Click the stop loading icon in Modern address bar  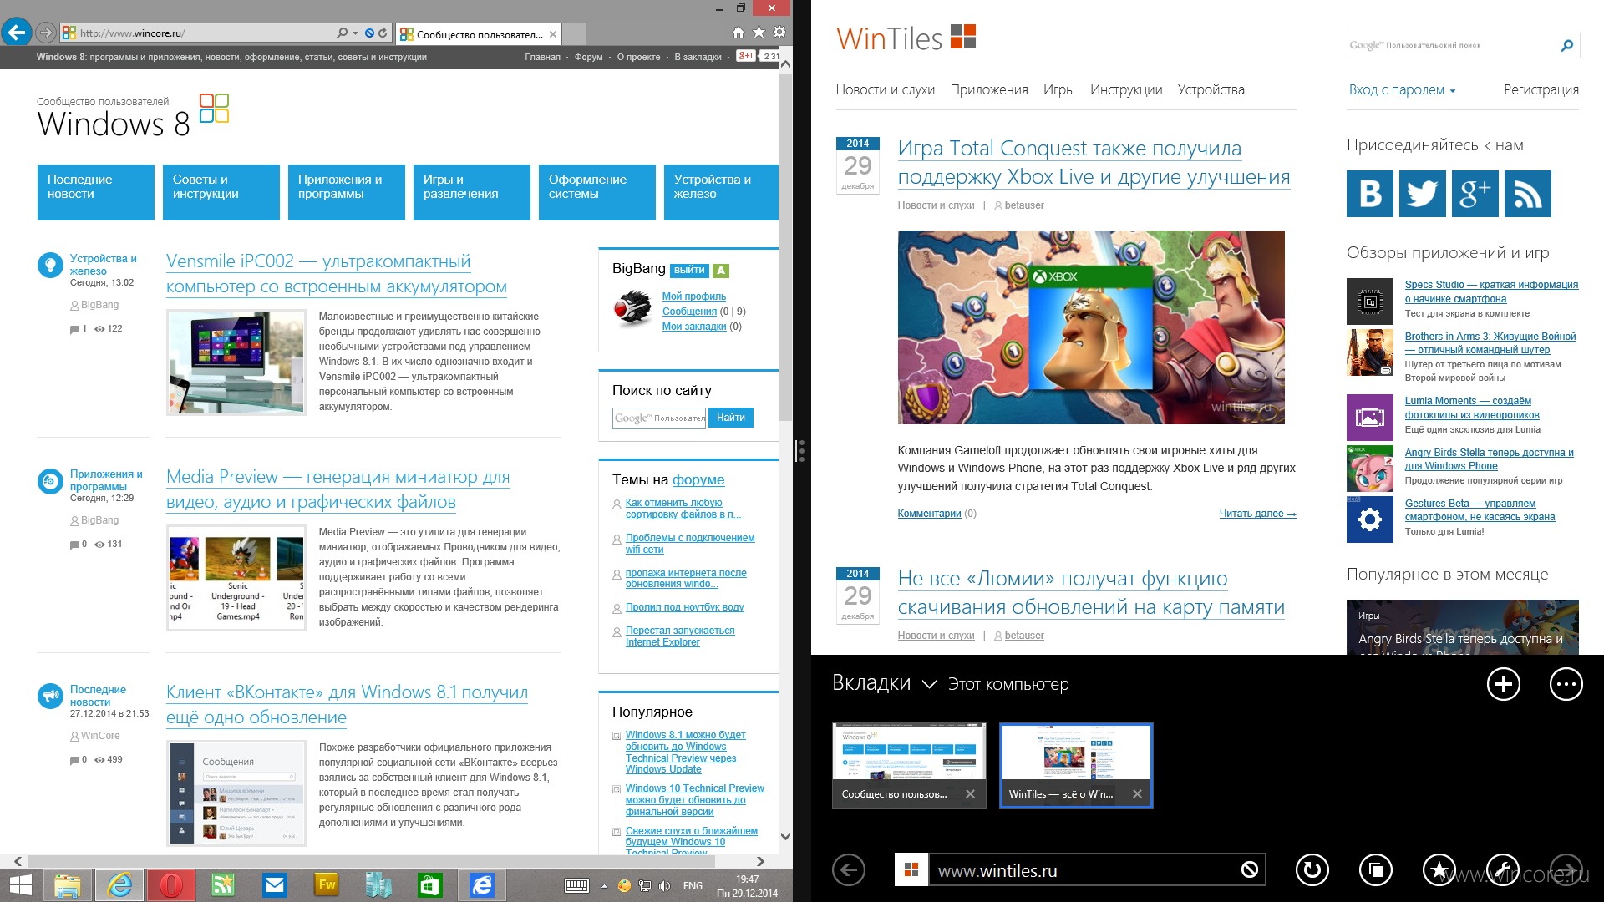(1250, 870)
